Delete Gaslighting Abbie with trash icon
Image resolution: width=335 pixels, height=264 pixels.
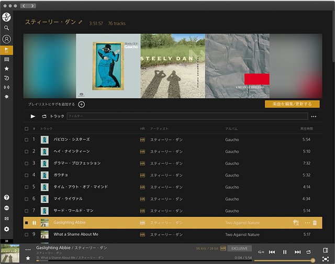[315, 223]
